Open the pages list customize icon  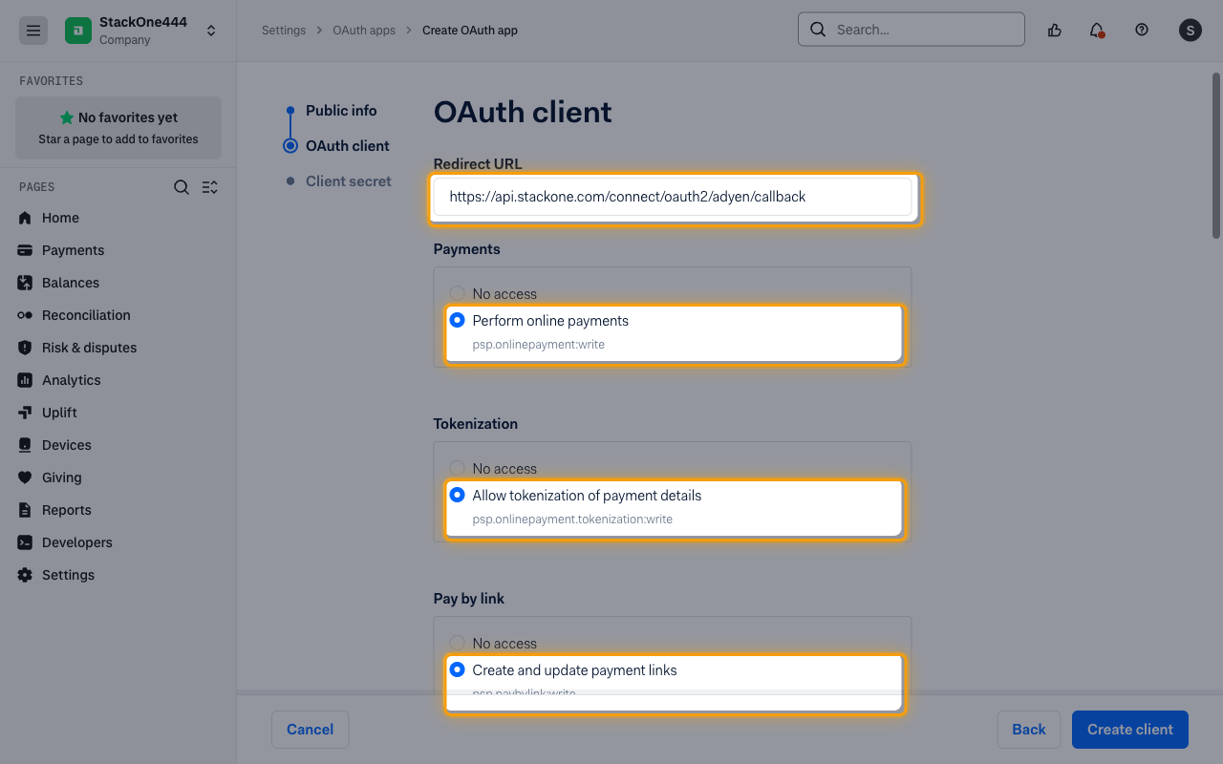210,187
